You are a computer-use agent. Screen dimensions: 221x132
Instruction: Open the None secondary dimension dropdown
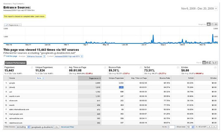(40, 78)
